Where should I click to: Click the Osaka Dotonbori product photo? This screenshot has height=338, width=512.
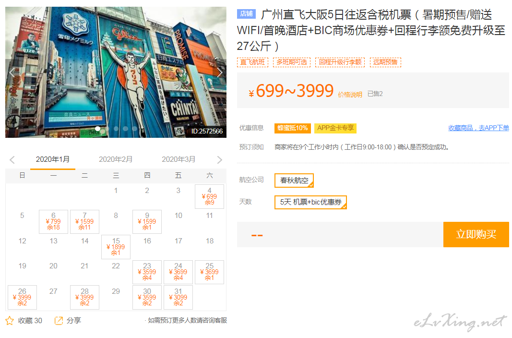pyautogui.click(x=116, y=72)
